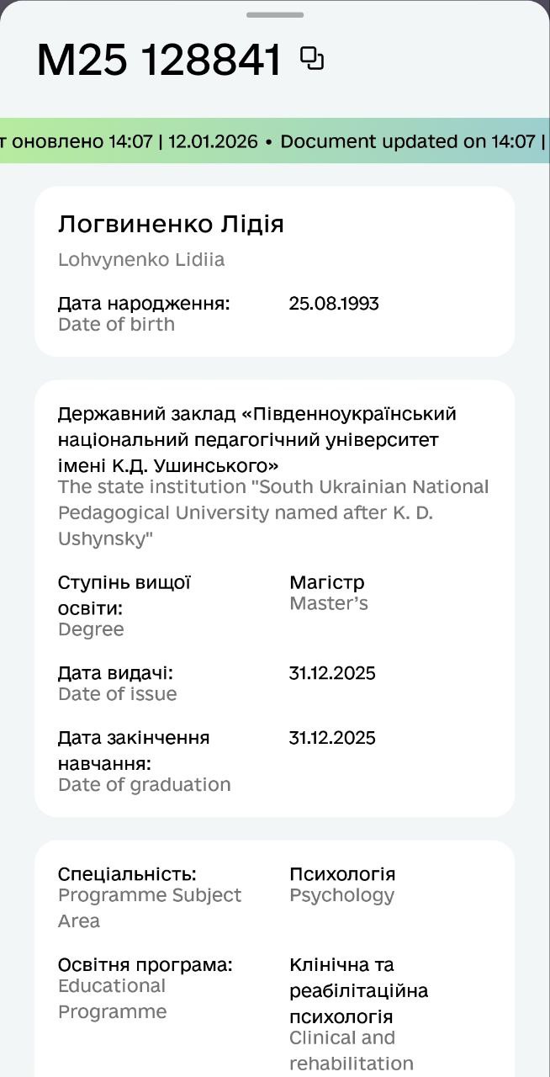550x1077 pixels.
Task: Click the transliterated name Lohvynenko Lidiia
Action: (x=141, y=260)
